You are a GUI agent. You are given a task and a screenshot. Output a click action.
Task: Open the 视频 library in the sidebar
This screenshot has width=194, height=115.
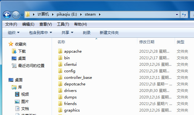[25, 94]
